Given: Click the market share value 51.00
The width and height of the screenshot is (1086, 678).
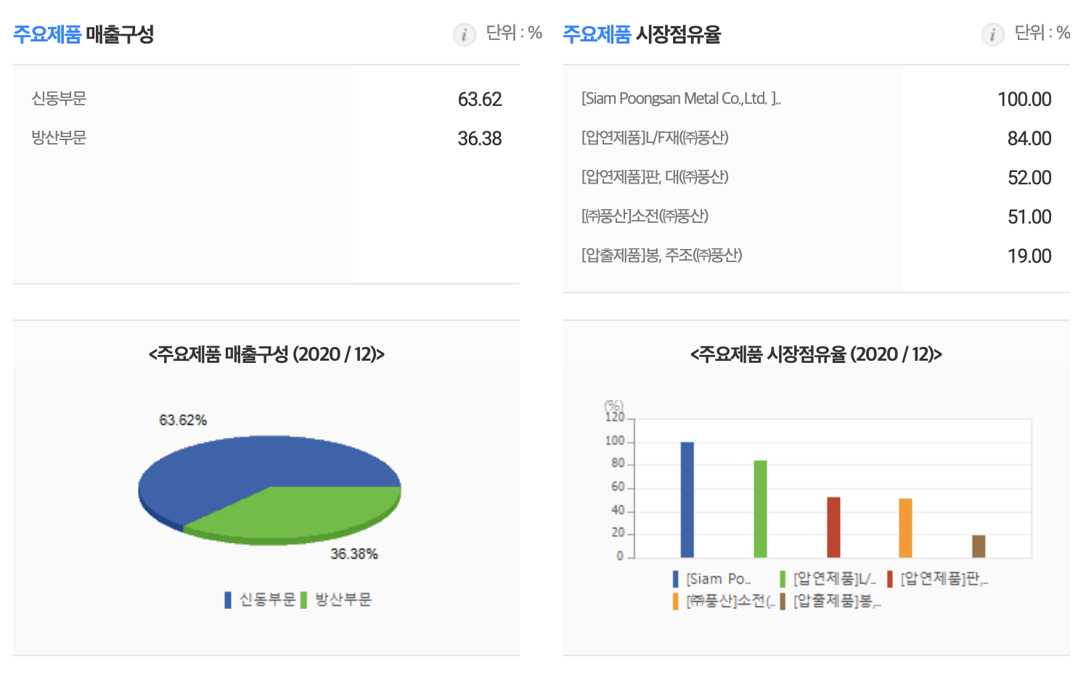Looking at the screenshot, I should 1029,216.
